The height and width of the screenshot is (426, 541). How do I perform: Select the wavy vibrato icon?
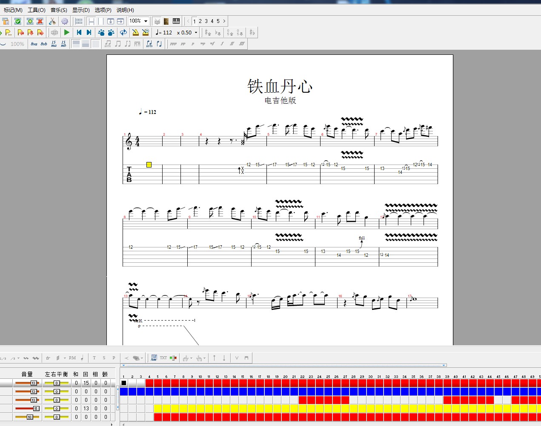26,358
